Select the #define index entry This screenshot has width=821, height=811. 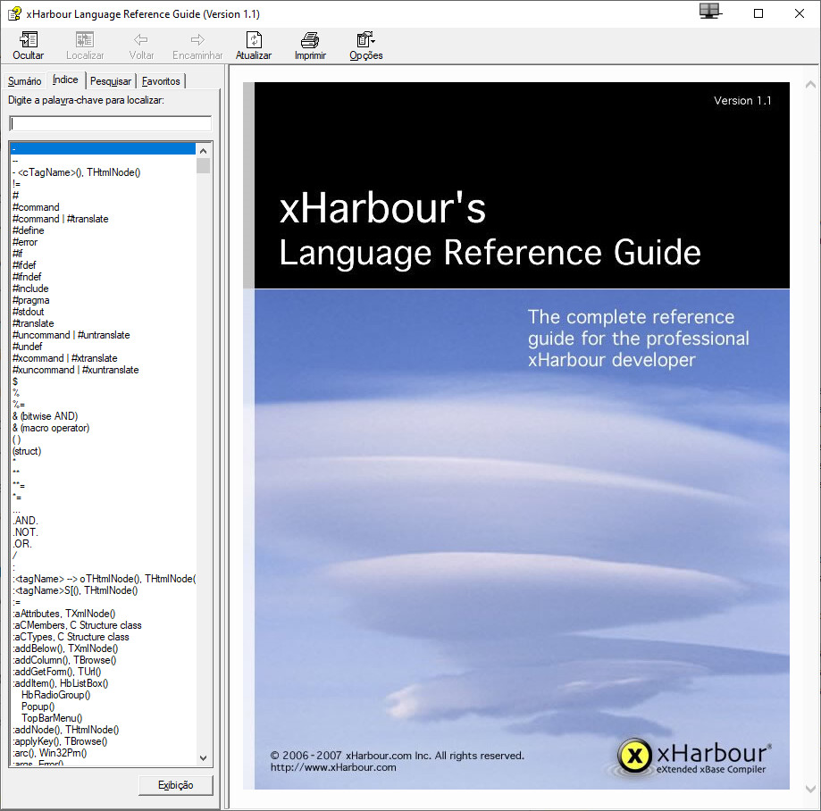click(29, 230)
